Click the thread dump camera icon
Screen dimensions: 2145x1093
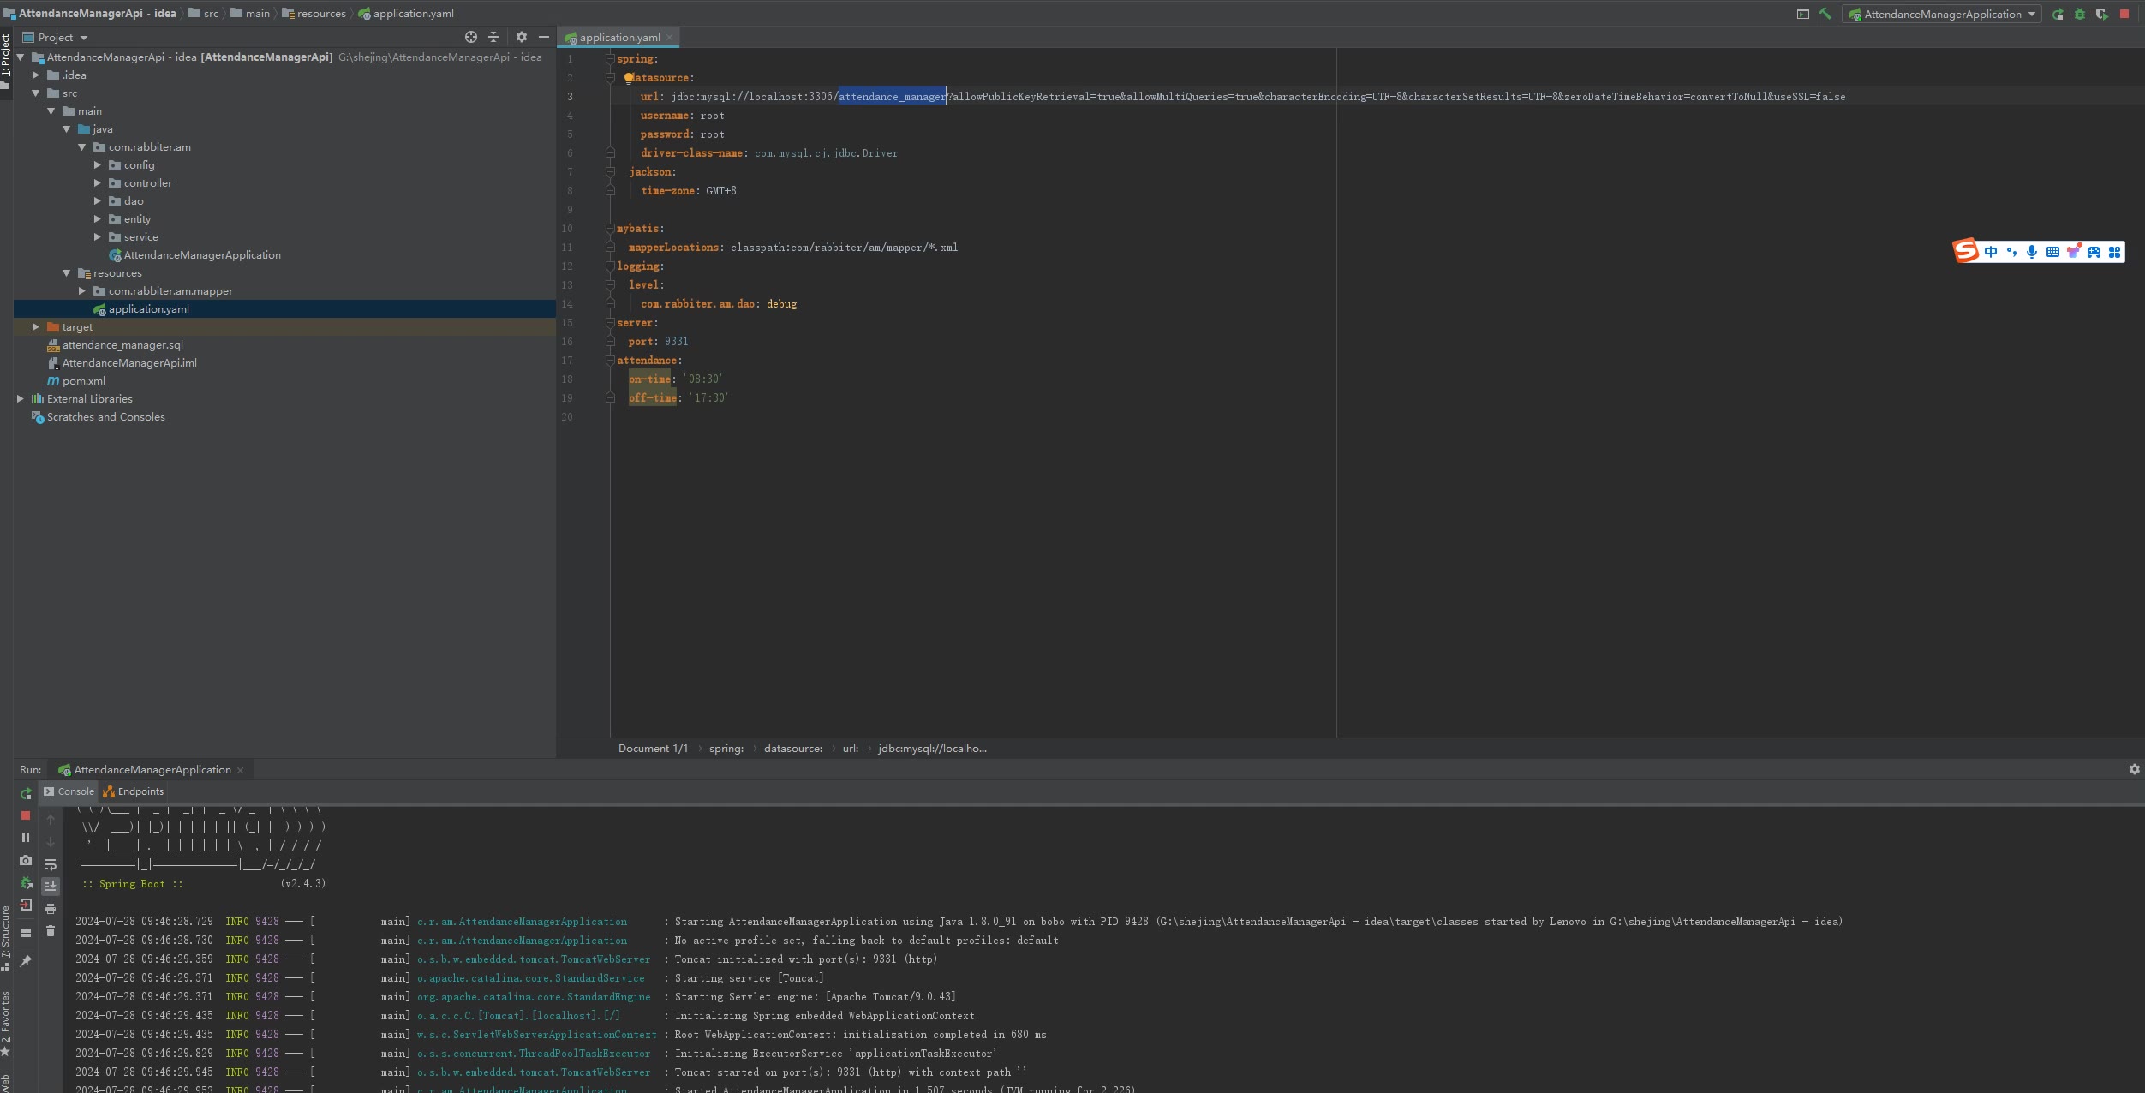click(26, 860)
